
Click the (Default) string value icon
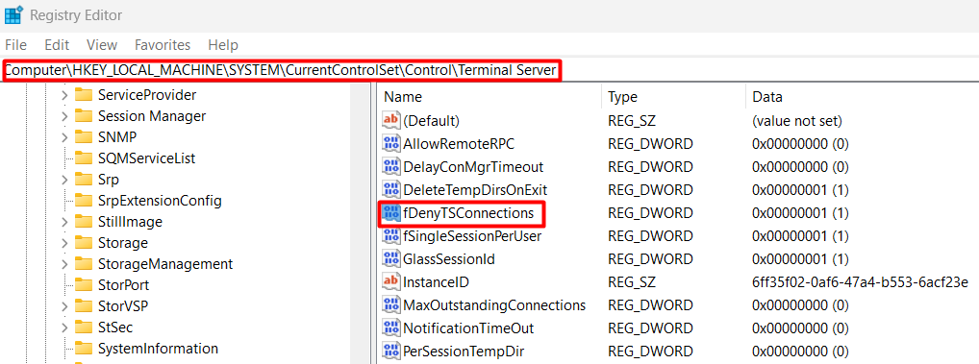390,120
